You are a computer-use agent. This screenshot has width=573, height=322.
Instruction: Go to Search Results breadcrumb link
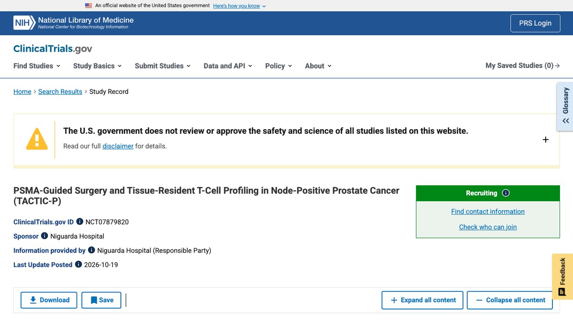click(60, 92)
